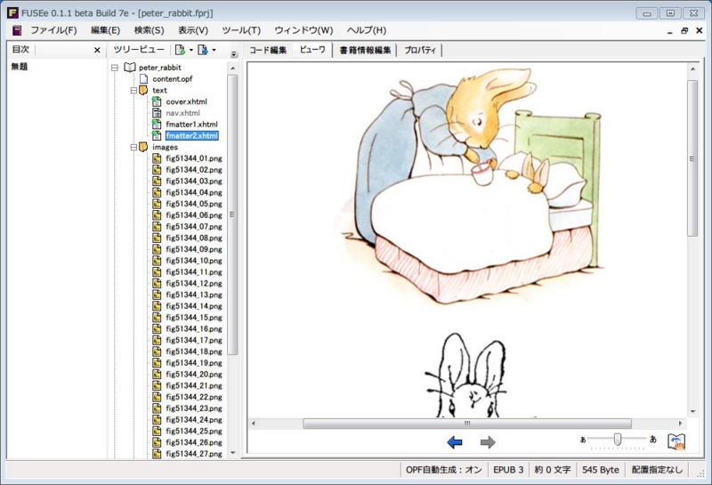Screen dimensions: 712x485
Task: Select cover.xhtml in tree
Action: [x=187, y=101]
